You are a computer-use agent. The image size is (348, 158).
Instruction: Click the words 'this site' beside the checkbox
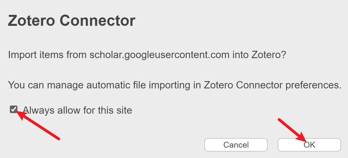coord(115,110)
